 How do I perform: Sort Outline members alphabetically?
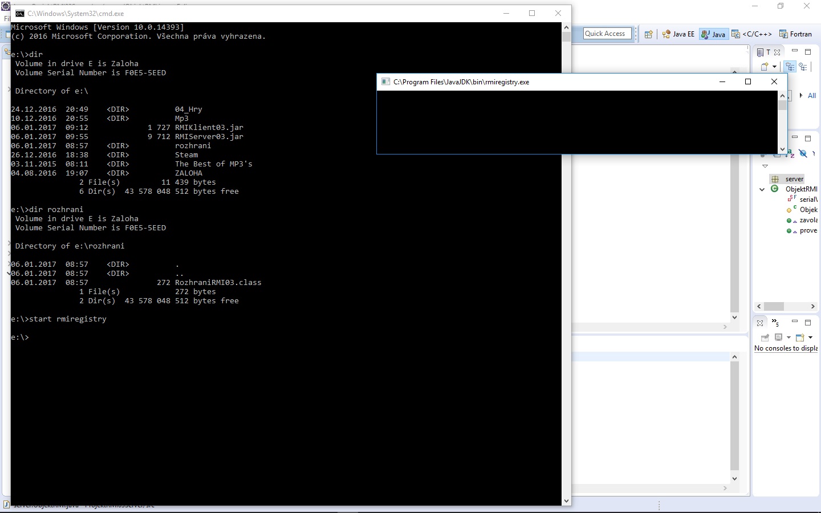(790, 153)
